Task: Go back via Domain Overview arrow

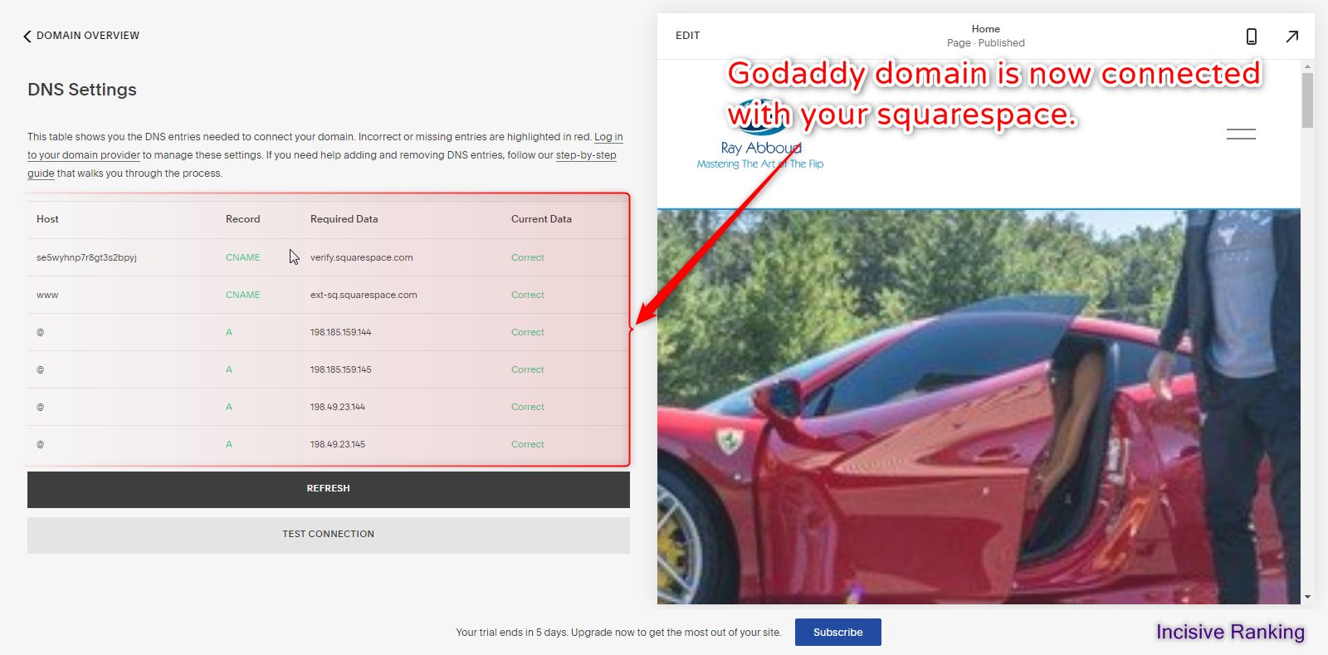Action: (27, 36)
